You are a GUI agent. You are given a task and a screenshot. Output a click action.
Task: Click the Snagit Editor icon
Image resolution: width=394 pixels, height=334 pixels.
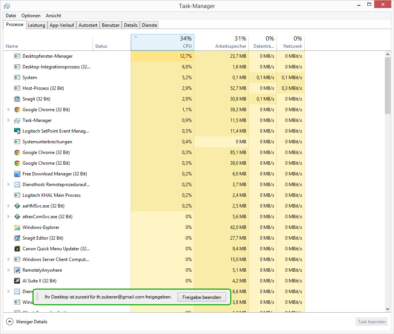tap(17, 238)
